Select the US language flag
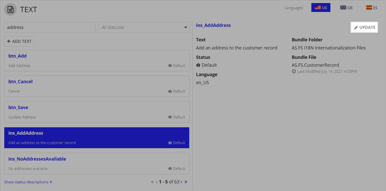 (321, 8)
